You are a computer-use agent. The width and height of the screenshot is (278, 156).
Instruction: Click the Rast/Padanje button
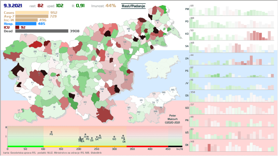133,6
